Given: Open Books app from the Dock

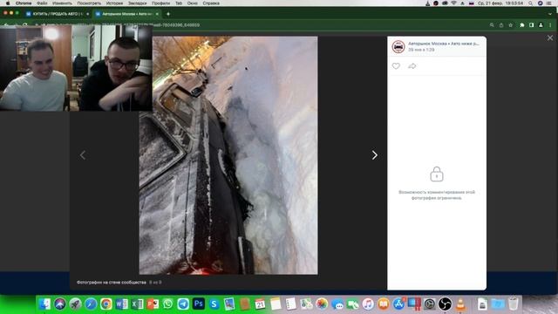Looking at the screenshot, I should tap(384, 304).
